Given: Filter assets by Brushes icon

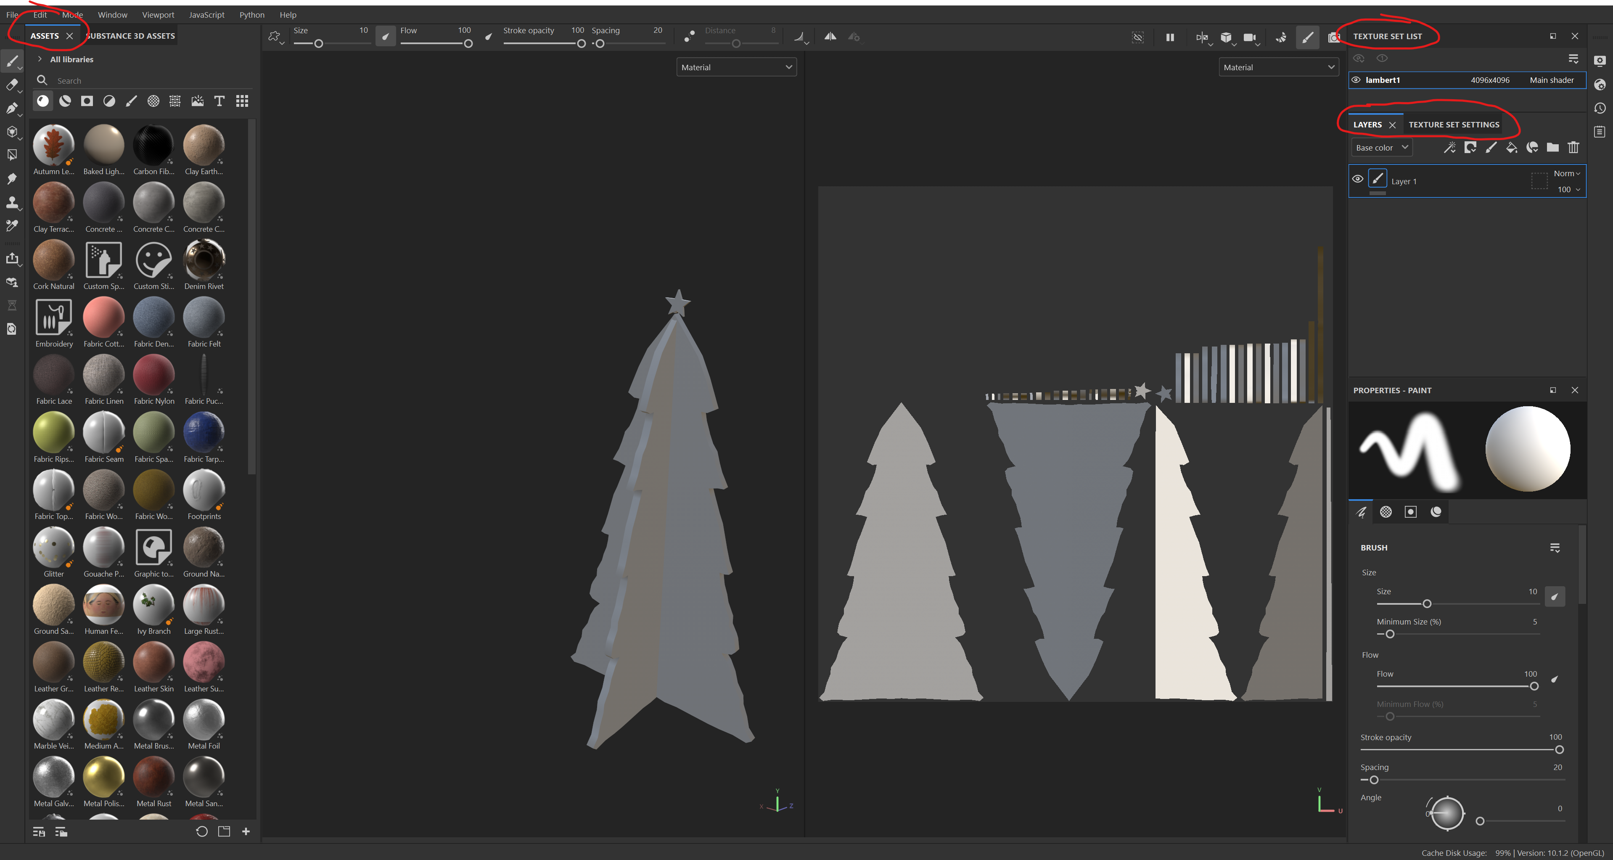Looking at the screenshot, I should [x=131, y=101].
